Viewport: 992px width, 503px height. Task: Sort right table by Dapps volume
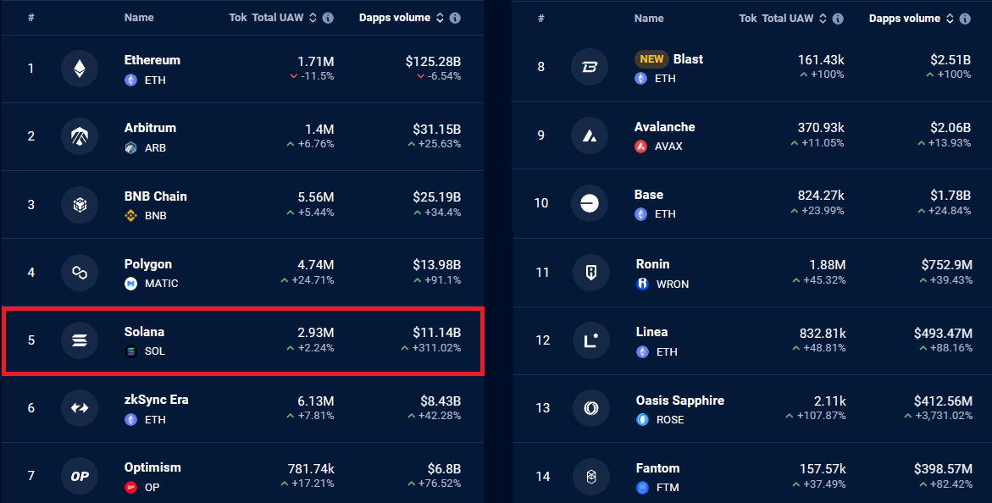point(950,19)
